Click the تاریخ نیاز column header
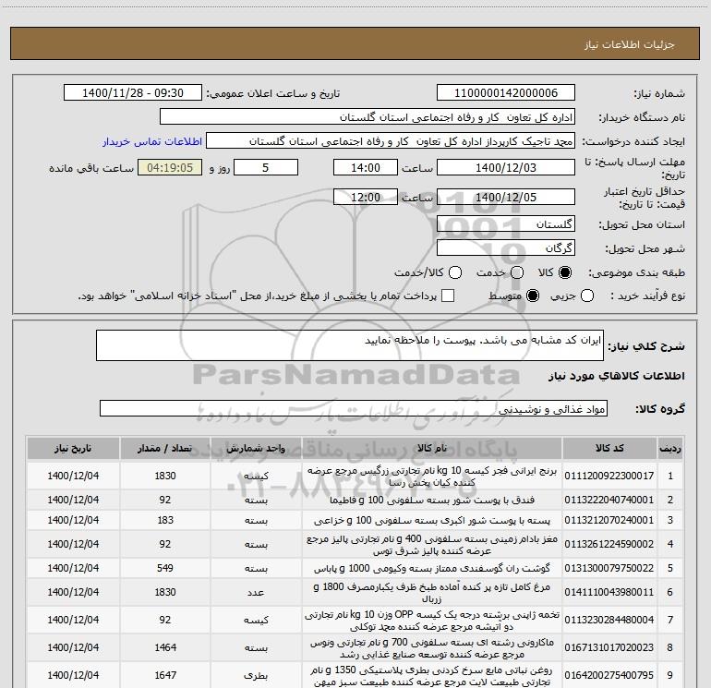This screenshot has width=711, height=688. click(73, 449)
